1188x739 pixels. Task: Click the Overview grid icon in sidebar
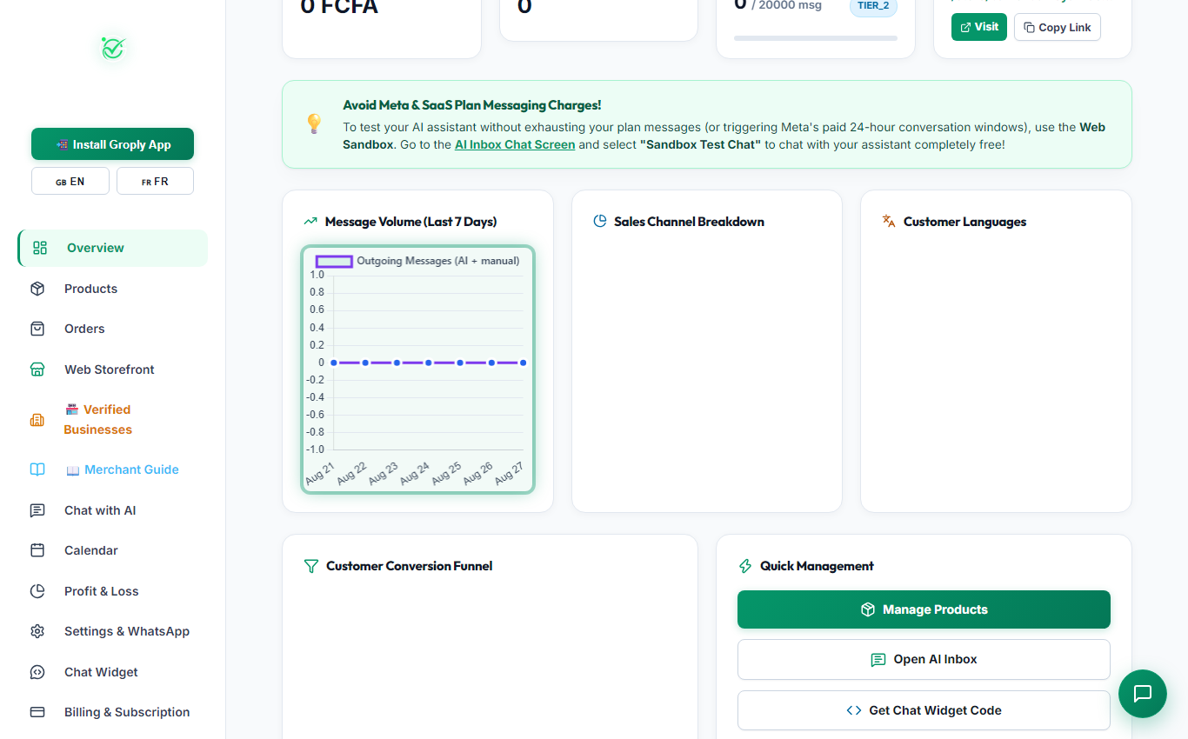click(x=40, y=248)
